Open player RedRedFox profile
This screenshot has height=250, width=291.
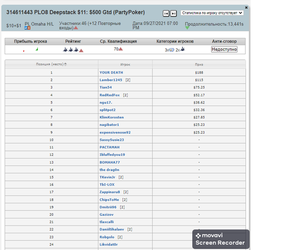pos(110,95)
